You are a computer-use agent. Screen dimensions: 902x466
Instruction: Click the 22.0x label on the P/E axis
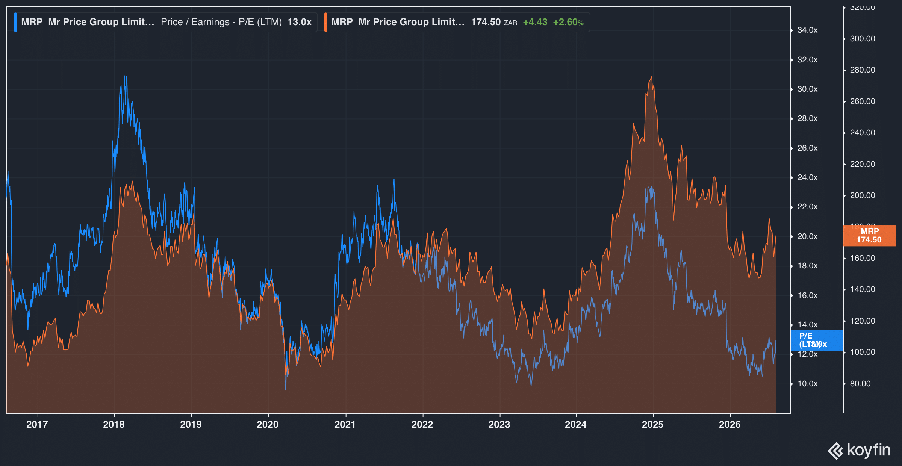pyautogui.click(x=807, y=207)
